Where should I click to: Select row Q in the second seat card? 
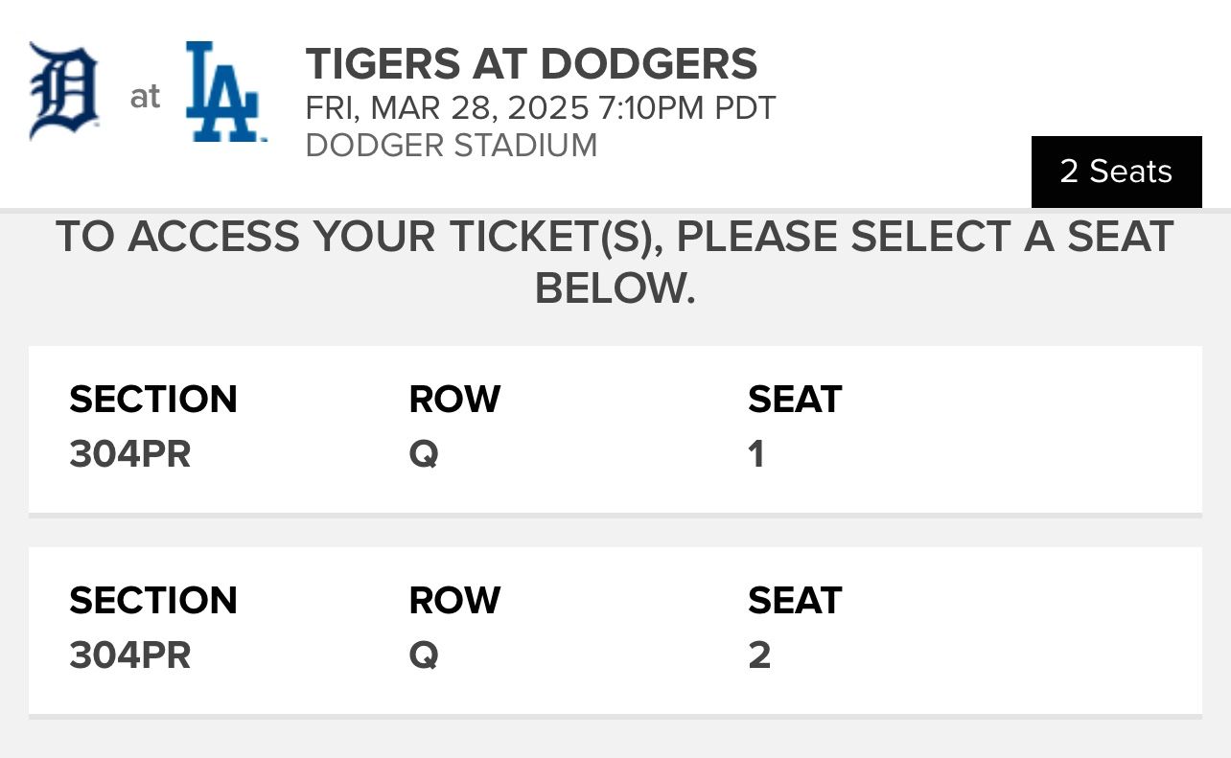(x=423, y=655)
